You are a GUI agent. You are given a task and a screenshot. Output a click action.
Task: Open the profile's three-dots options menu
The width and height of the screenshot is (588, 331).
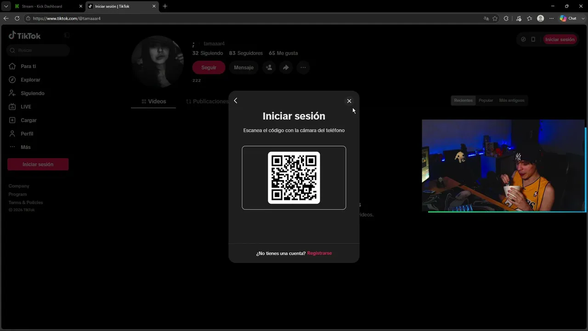(x=303, y=68)
